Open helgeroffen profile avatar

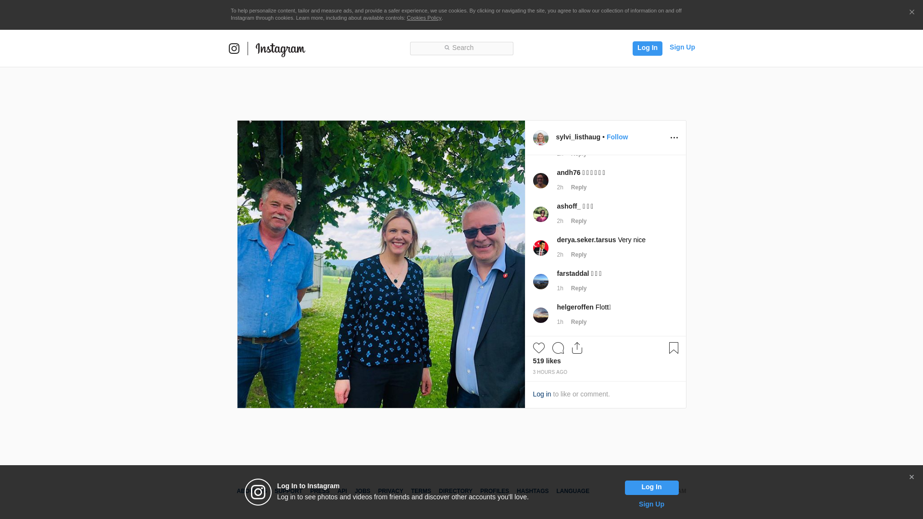pyautogui.click(x=541, y=315)
